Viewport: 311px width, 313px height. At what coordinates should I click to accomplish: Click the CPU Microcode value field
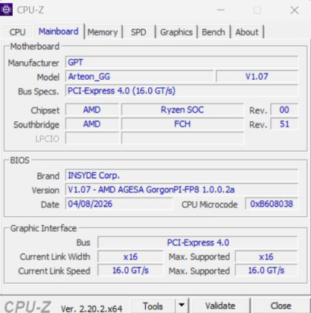[x=272, y=203]
